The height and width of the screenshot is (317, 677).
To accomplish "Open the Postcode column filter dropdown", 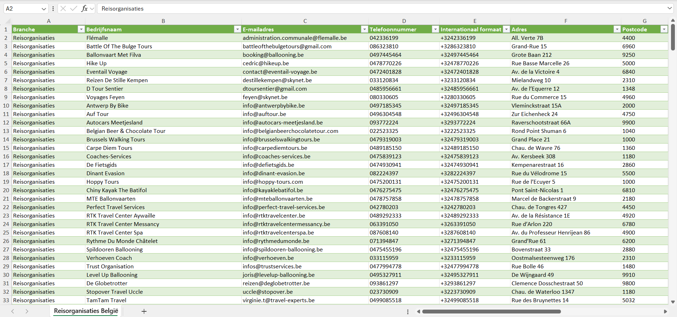I will coord(664,29).
